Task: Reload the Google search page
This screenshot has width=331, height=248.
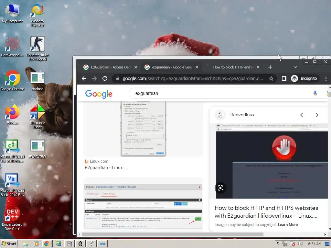Action: pos(105,78)
